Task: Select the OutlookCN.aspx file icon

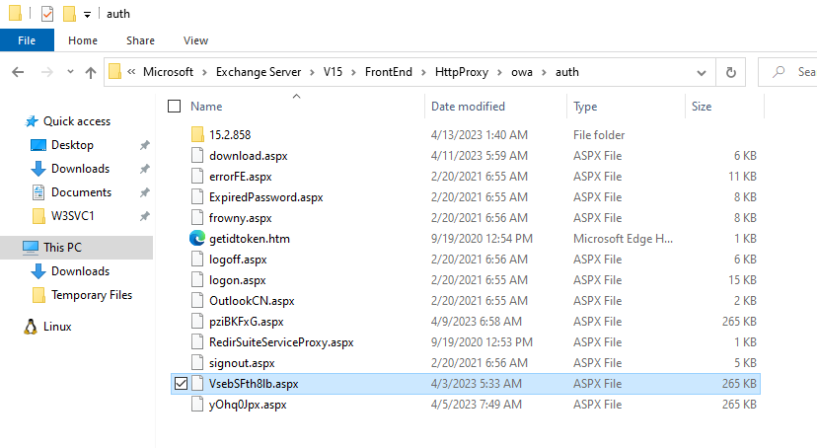Action: [x=197, y=301]
